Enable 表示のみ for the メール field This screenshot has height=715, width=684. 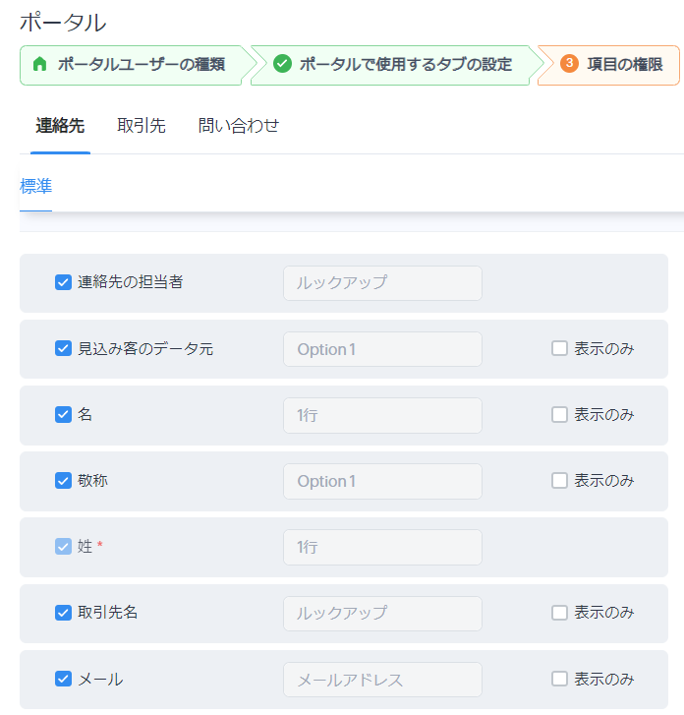(x=559, y=679)
